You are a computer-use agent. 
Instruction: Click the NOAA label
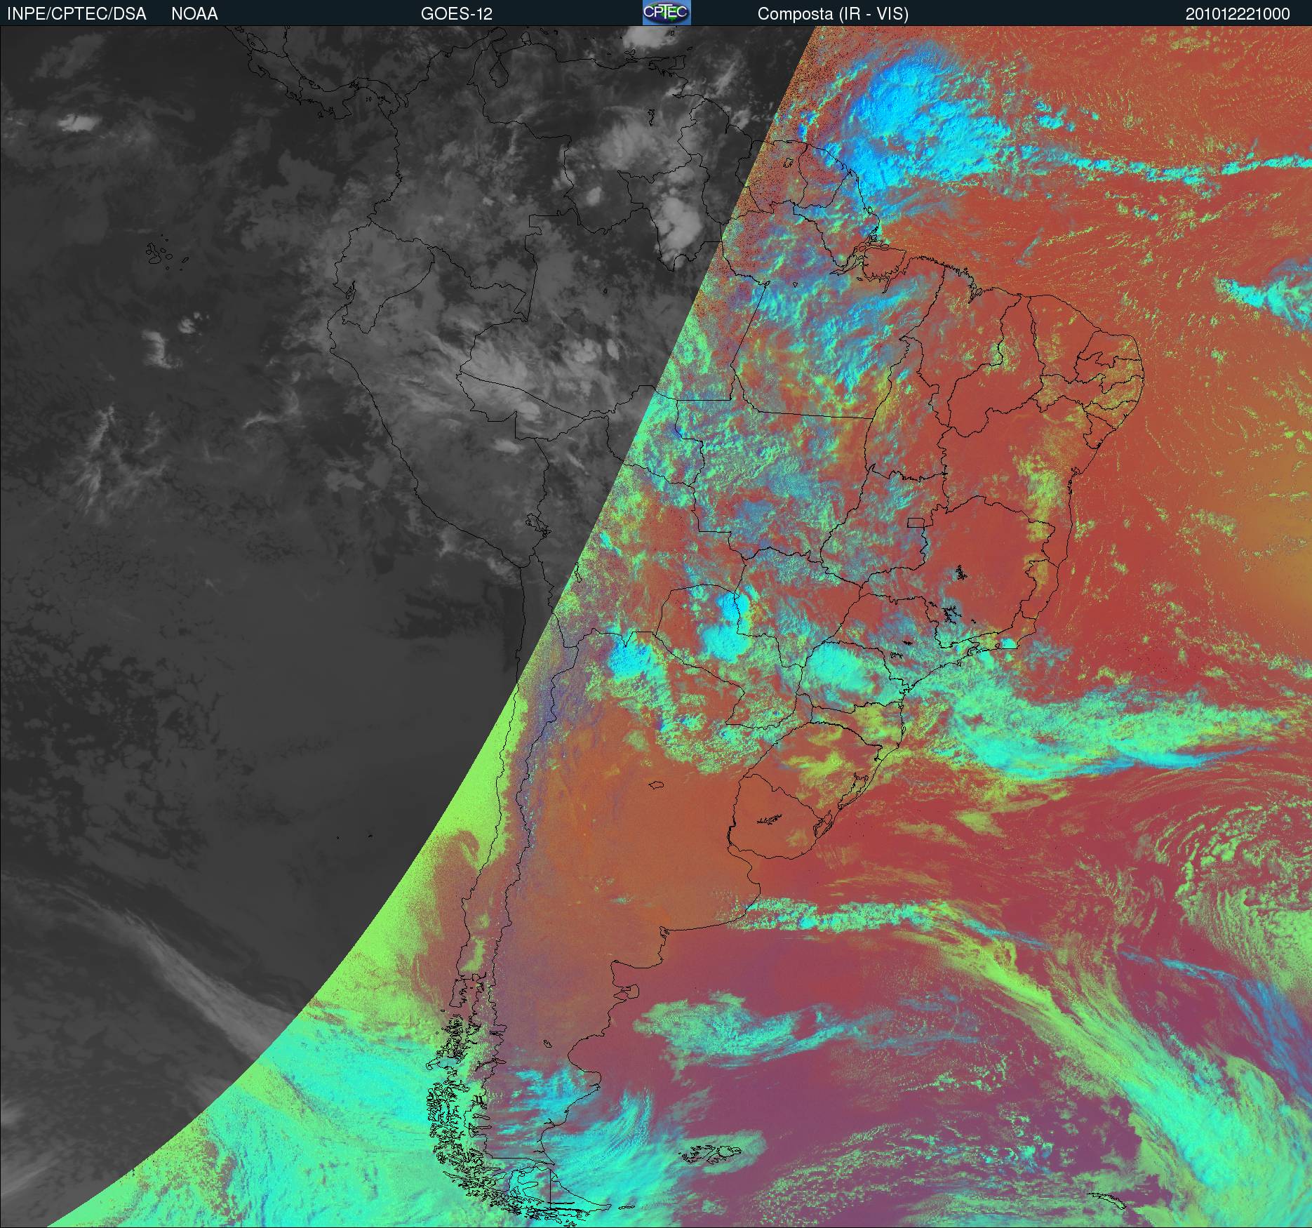coord(194,14)
